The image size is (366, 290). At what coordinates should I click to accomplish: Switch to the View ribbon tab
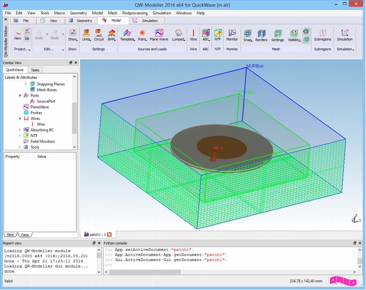(50, 20)
